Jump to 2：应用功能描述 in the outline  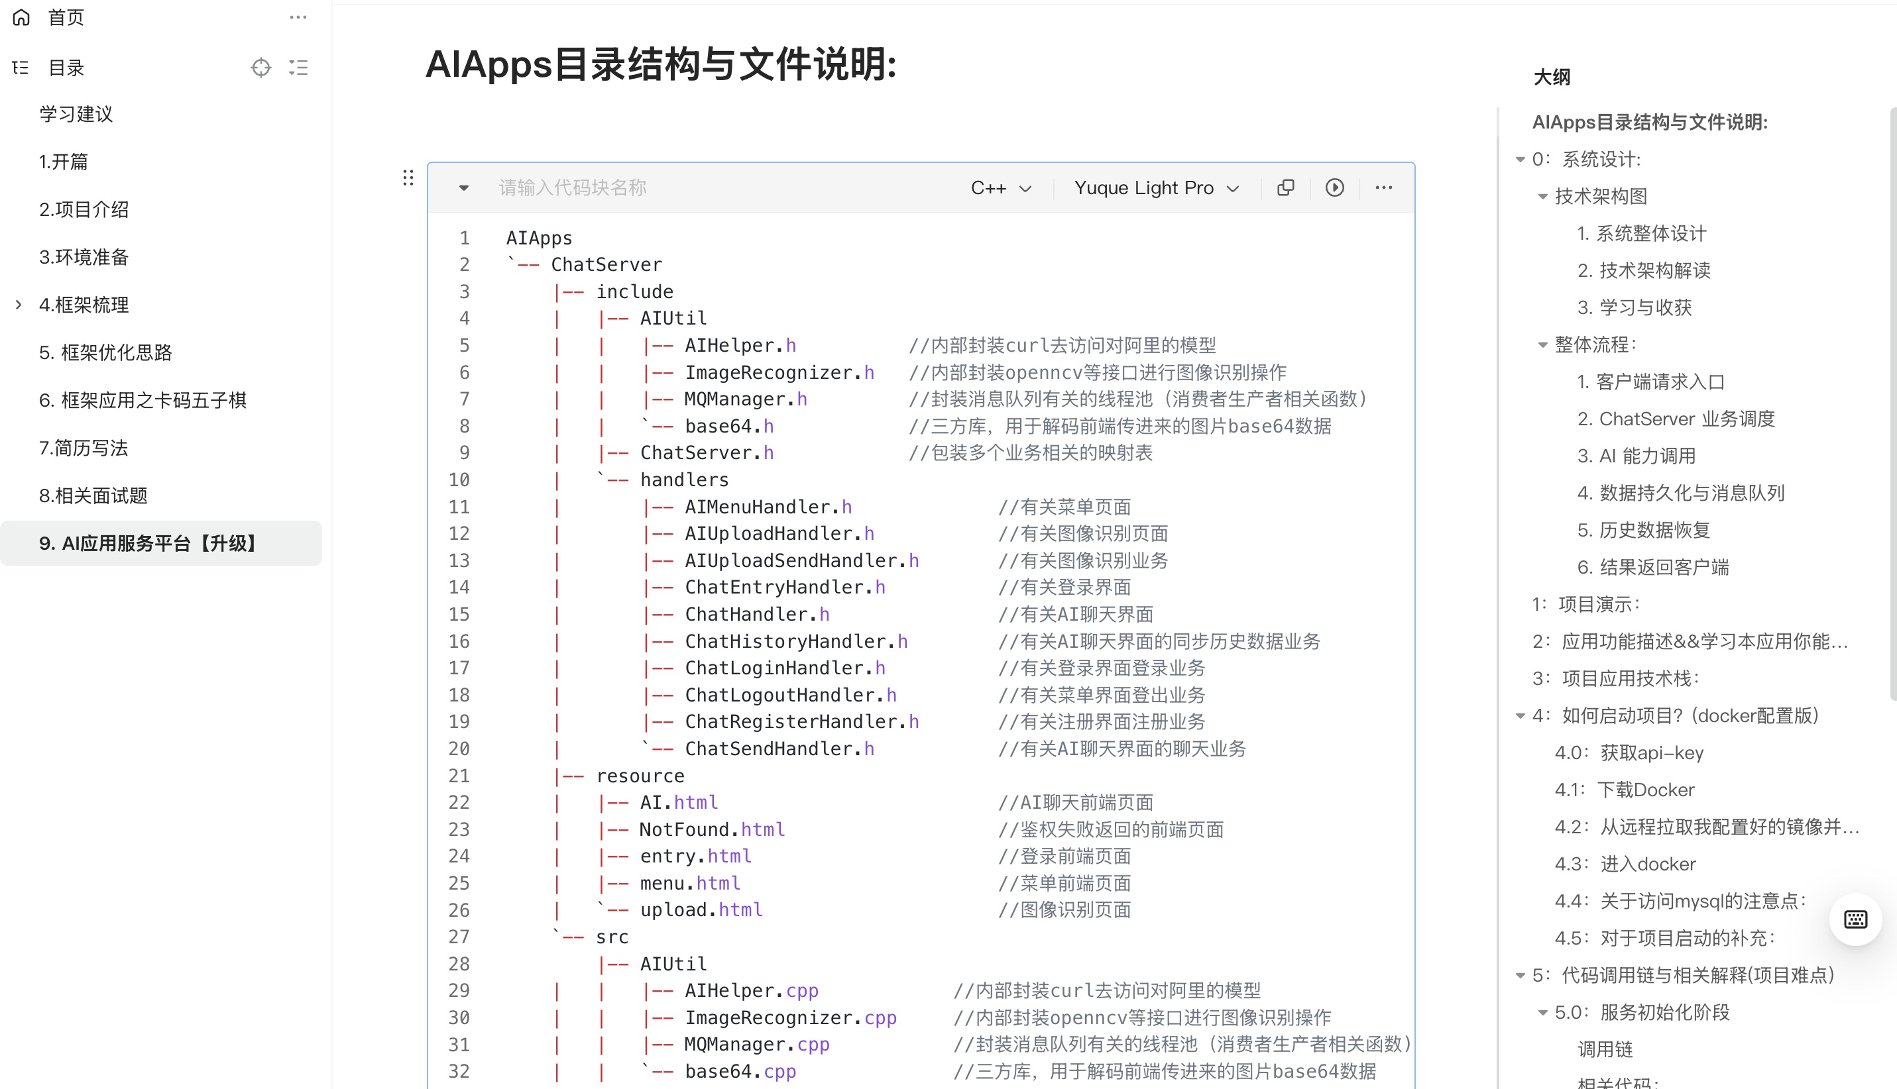pos(1690,642)
